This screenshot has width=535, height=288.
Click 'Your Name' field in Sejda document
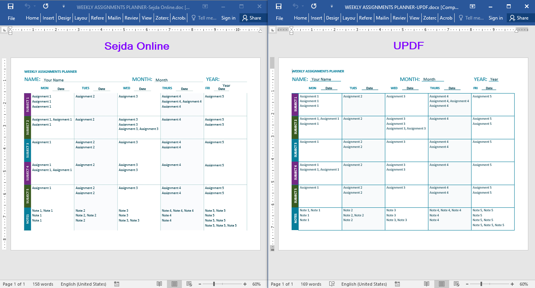coord(54,80)
